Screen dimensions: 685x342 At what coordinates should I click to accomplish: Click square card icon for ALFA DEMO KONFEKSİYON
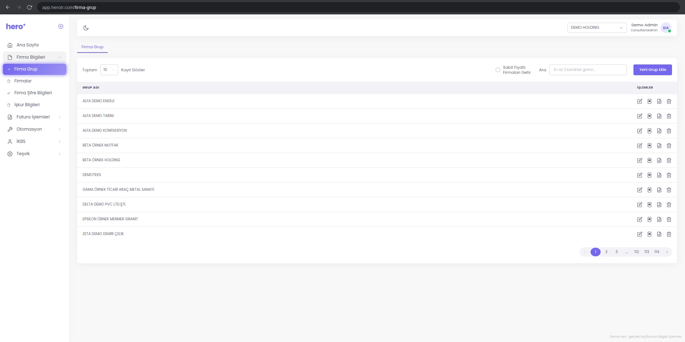649,131
